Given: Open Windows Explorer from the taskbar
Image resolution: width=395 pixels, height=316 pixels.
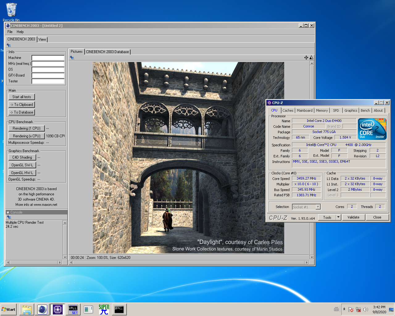Looking at the screenshot, I should [x=27, y=309].
